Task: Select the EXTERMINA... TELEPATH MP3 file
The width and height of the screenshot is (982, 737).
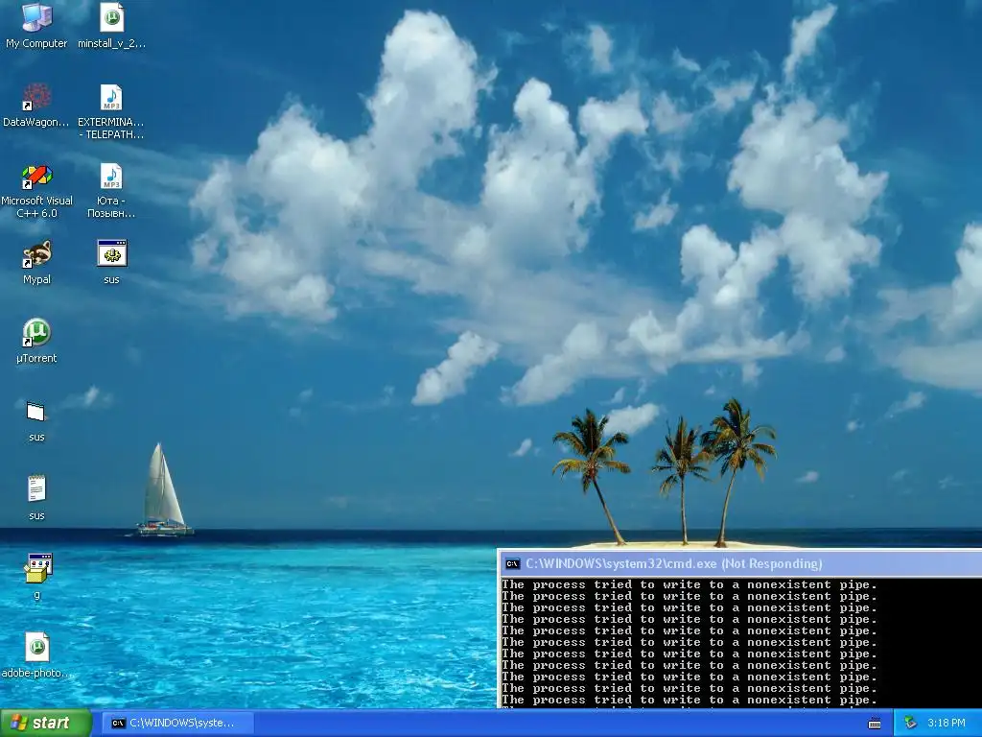Action: pyautogui.click(x=111, y=111)
